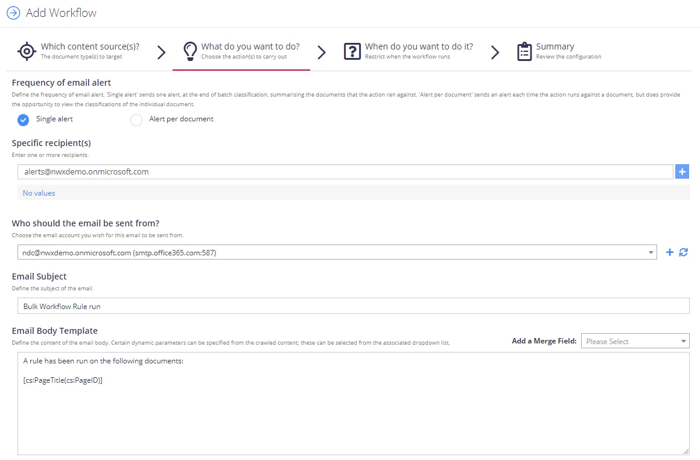Click chevron before the Summary step
This screenshot has height=460, width=700.
495,53
